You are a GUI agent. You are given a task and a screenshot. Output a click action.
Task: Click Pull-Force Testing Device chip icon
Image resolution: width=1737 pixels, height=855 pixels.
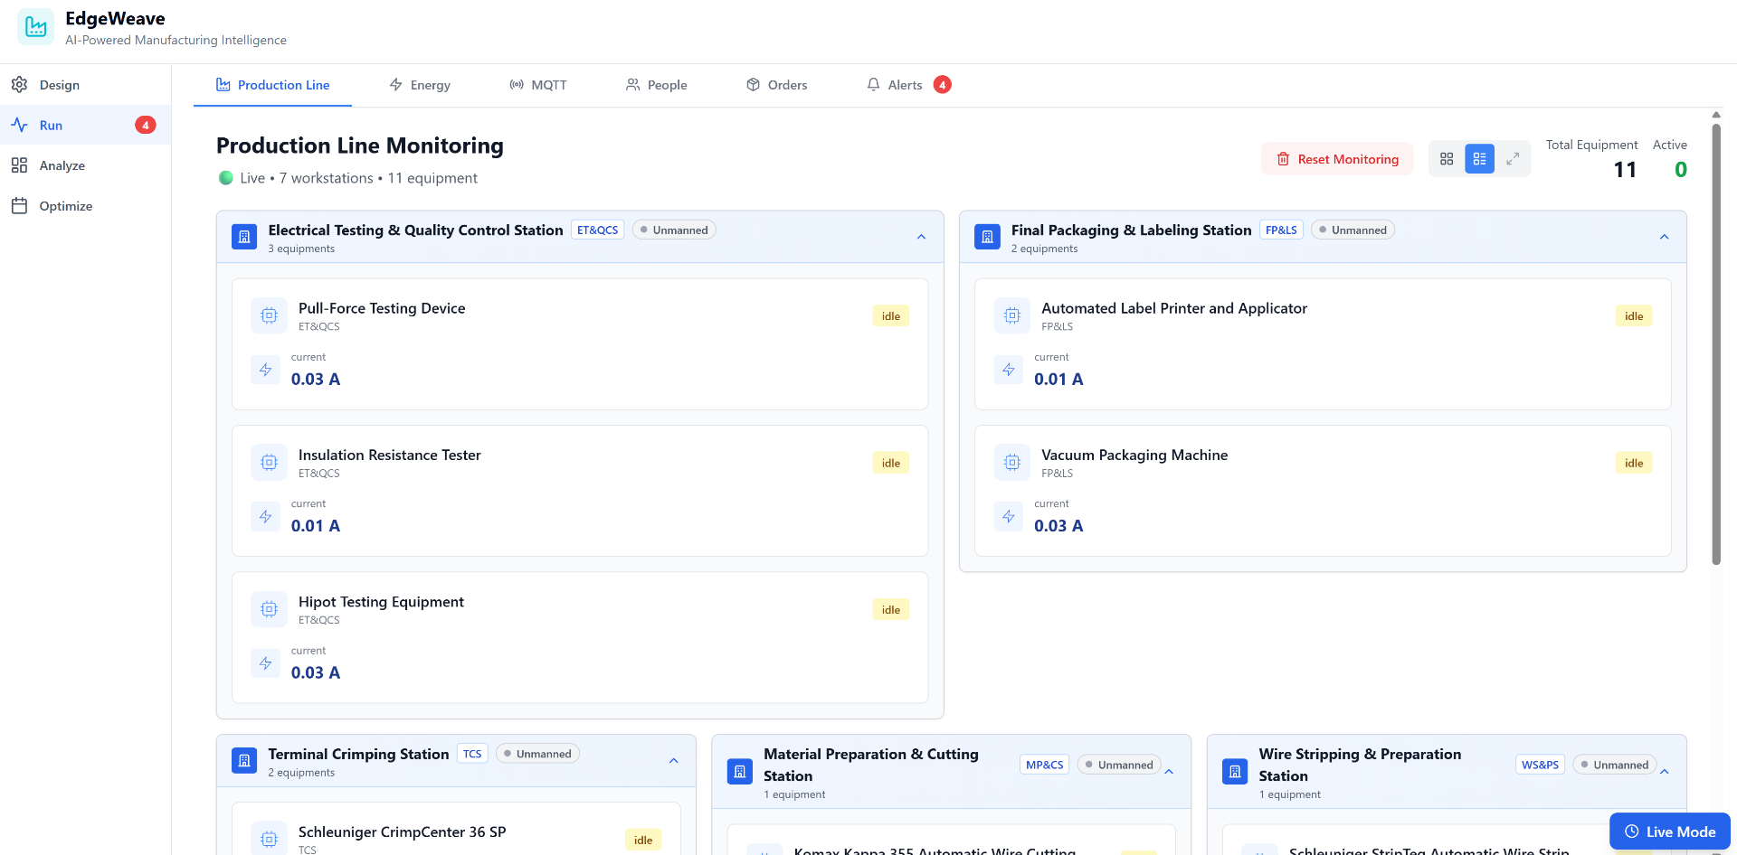(x=269, y=315)
